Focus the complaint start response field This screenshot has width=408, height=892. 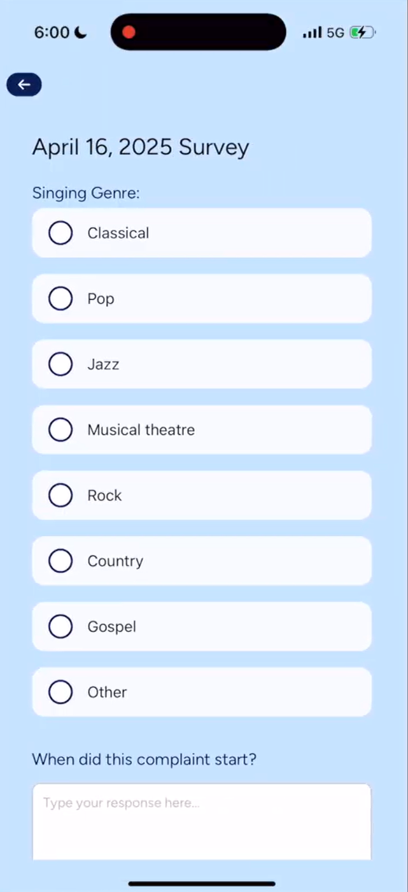pos(202,821)
